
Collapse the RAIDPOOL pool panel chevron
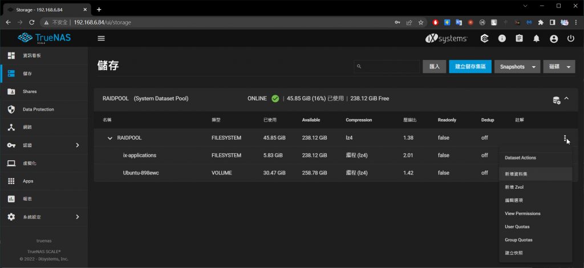click(x=567, y=99)
